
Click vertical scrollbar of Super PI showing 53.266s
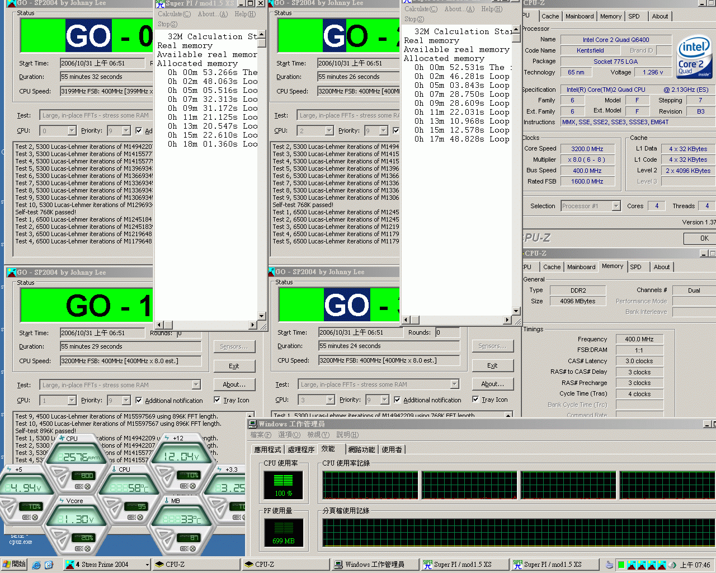[262, 175]
